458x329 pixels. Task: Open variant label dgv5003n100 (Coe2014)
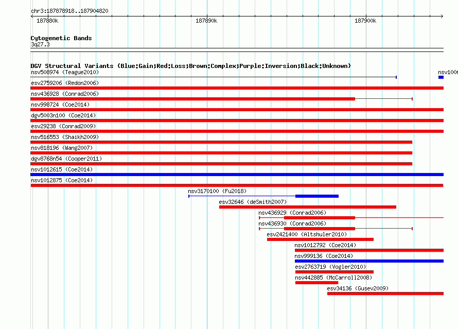pyautogui.click(x=63, y=115)
